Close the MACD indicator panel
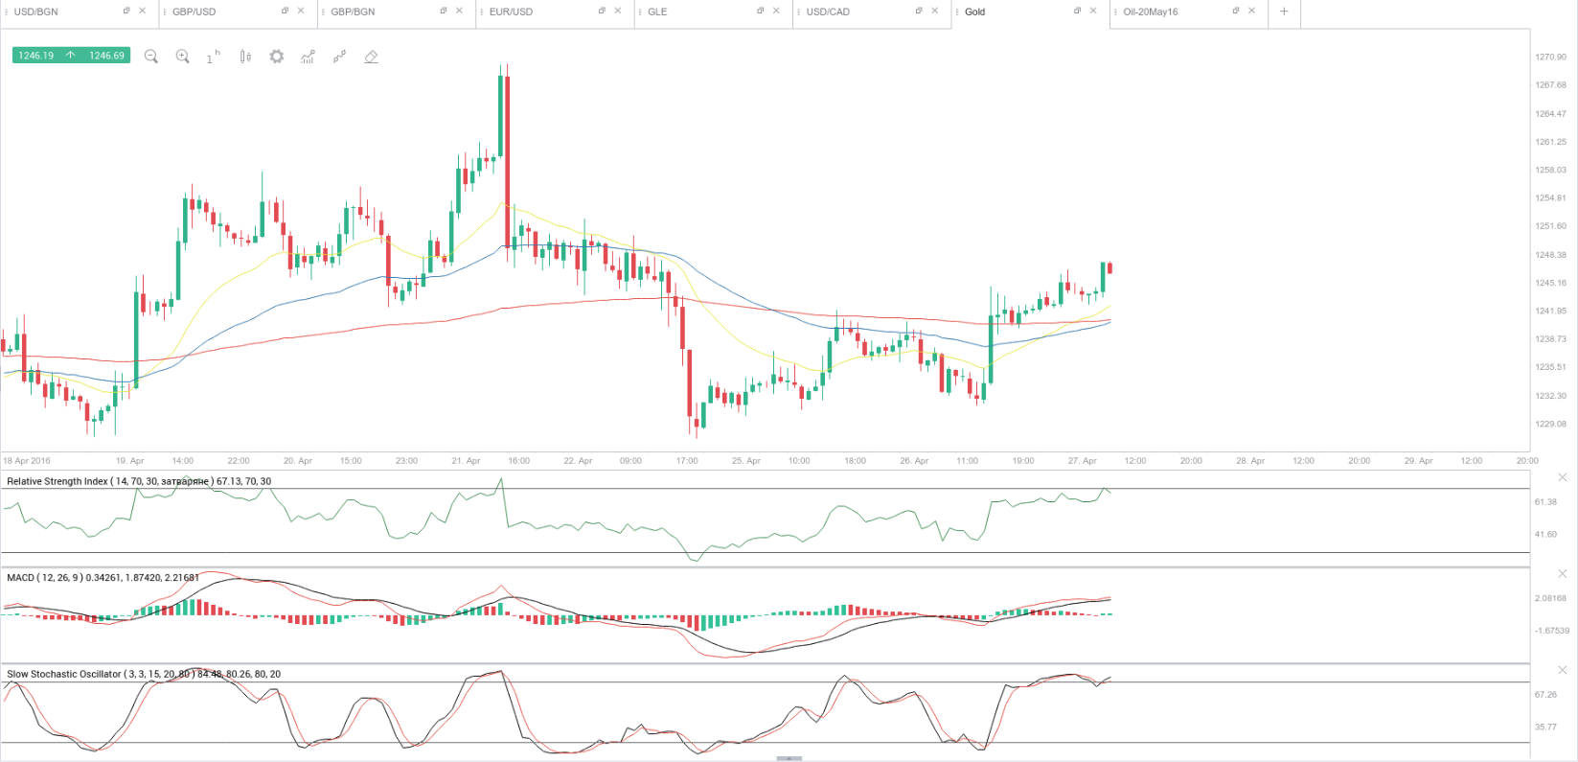 [1561, 575]
